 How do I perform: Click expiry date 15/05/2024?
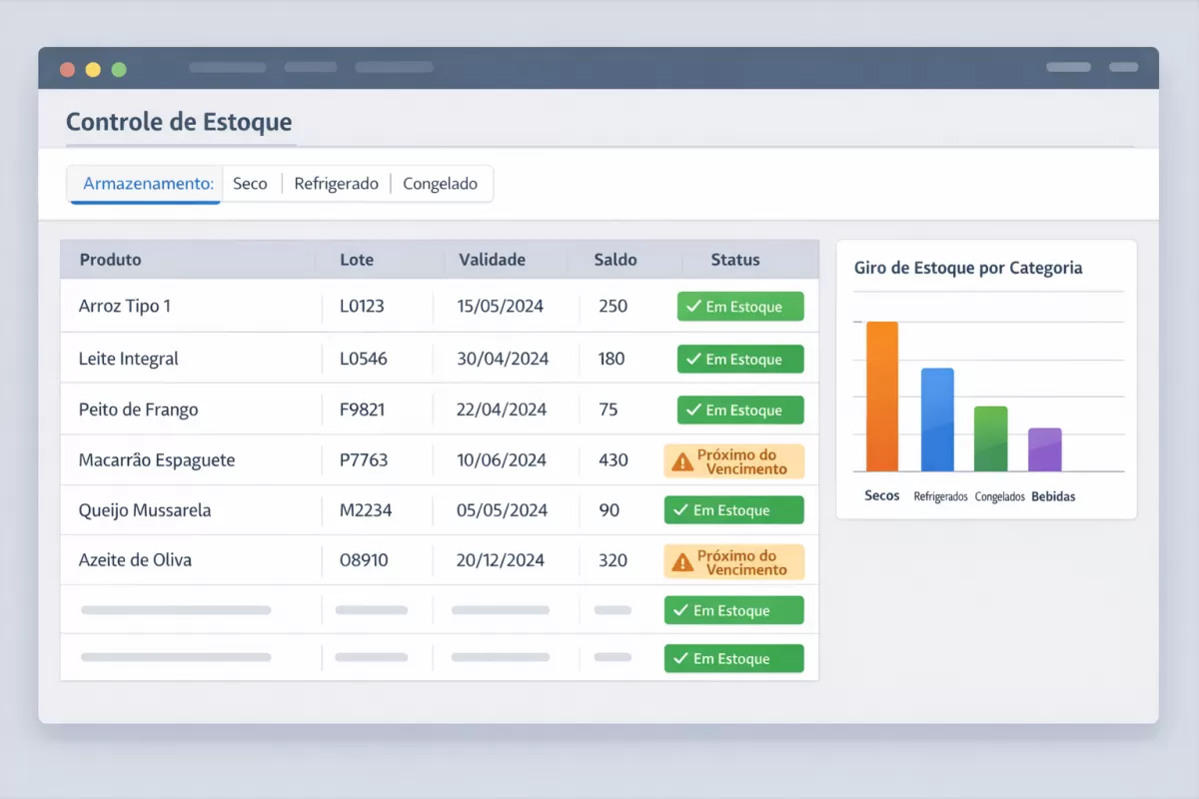(501, 307)
